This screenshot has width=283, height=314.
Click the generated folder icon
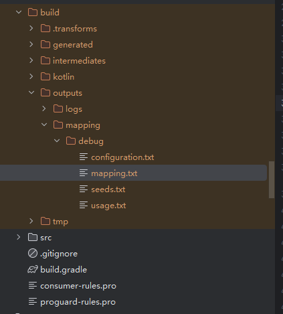point(45,44)
